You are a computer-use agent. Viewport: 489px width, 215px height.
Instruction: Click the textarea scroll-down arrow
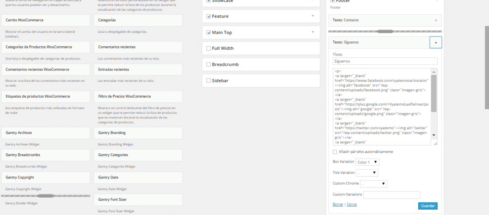434,135
